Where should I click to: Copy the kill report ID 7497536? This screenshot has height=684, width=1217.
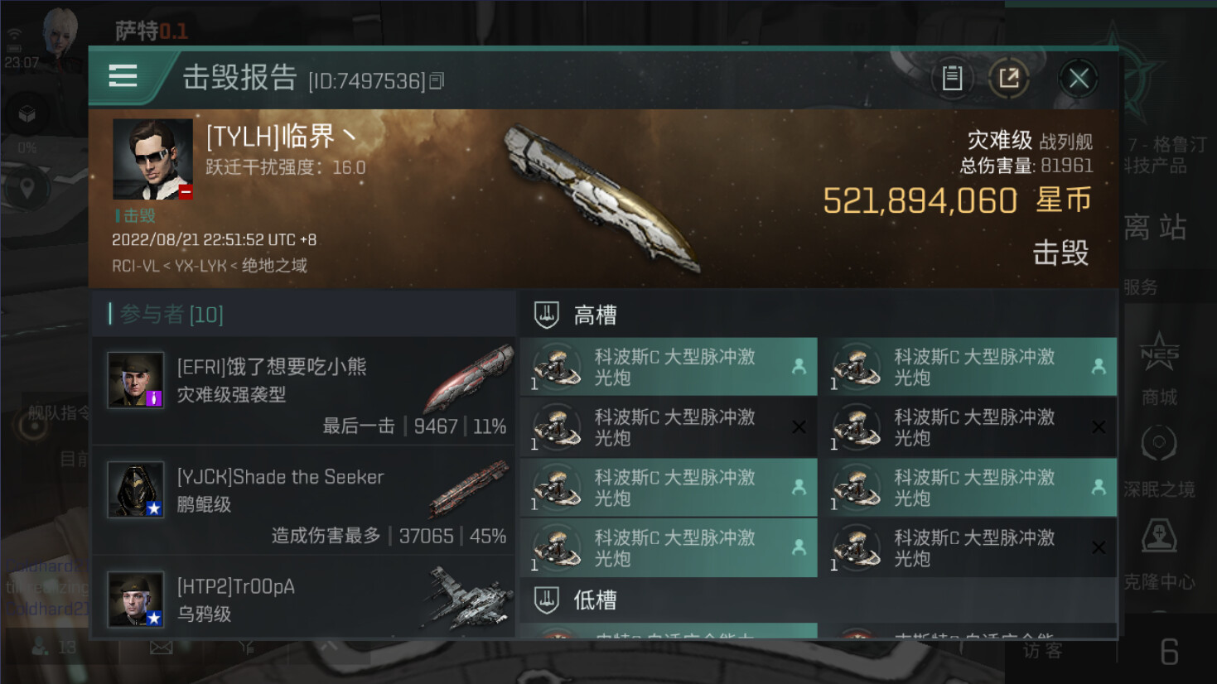[x=437, y=80]
